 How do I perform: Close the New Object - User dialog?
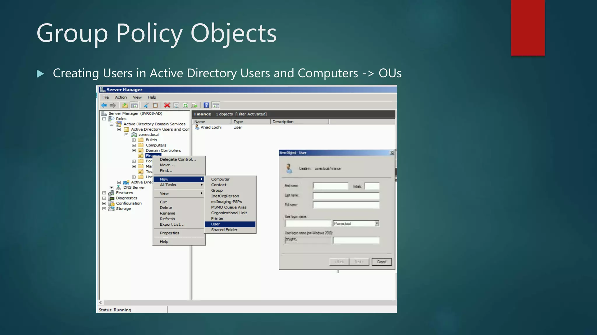392,153
